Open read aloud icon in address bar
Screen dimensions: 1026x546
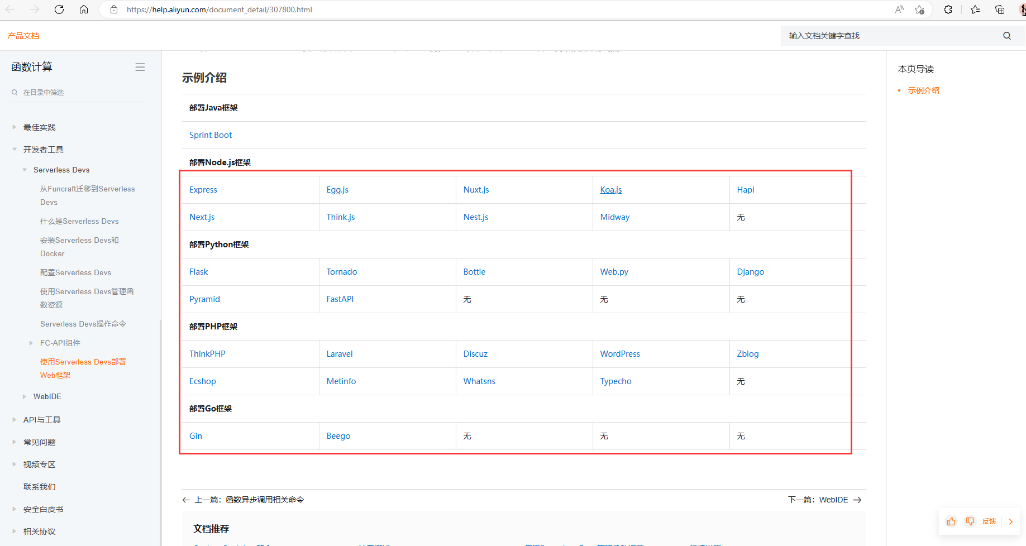pos(899,9)
